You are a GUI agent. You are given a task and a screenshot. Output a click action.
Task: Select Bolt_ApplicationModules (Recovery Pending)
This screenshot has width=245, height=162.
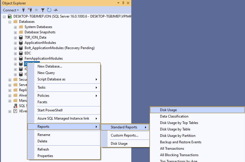point(59,48)
